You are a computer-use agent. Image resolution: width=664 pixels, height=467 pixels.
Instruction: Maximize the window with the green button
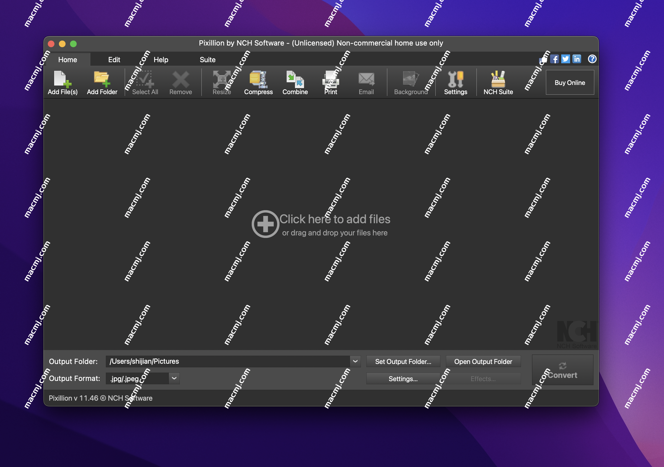pos(73,44)
